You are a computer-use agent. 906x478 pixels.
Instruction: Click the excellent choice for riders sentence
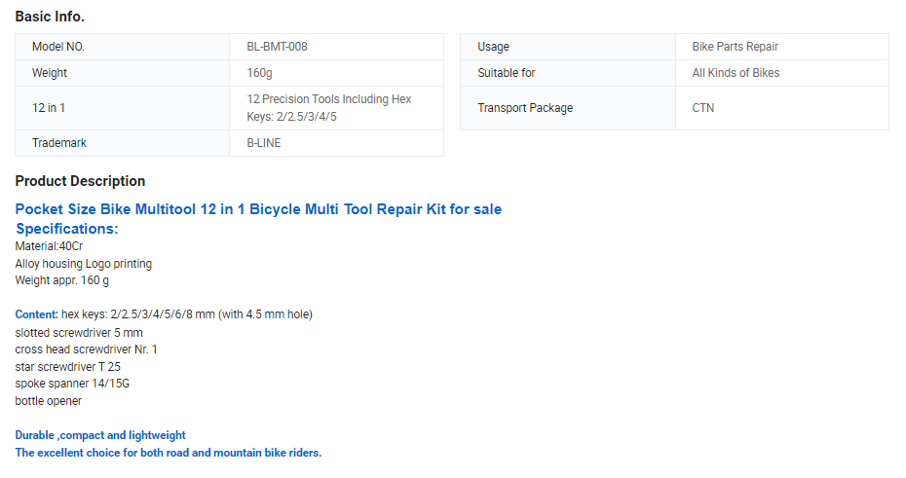pos(169,453)
